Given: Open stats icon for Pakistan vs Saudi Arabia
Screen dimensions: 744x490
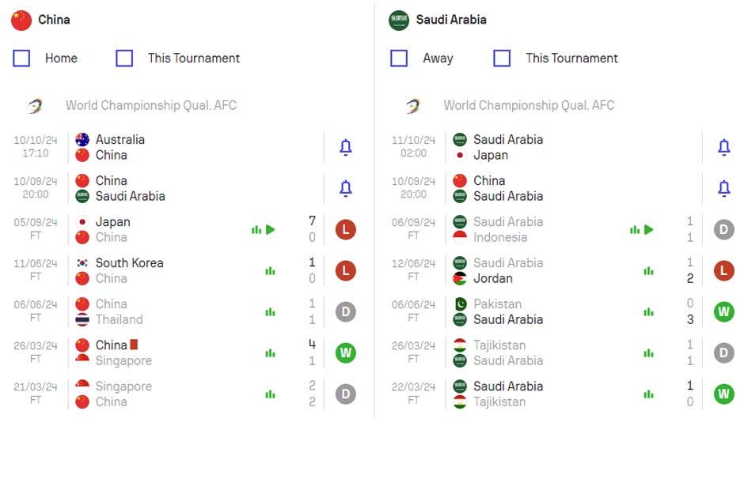Looking at the screenshot, I should coord(648,312).
